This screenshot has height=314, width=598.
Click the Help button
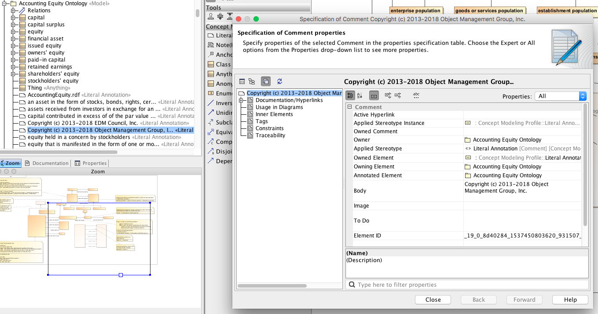(x=570, y=299)
